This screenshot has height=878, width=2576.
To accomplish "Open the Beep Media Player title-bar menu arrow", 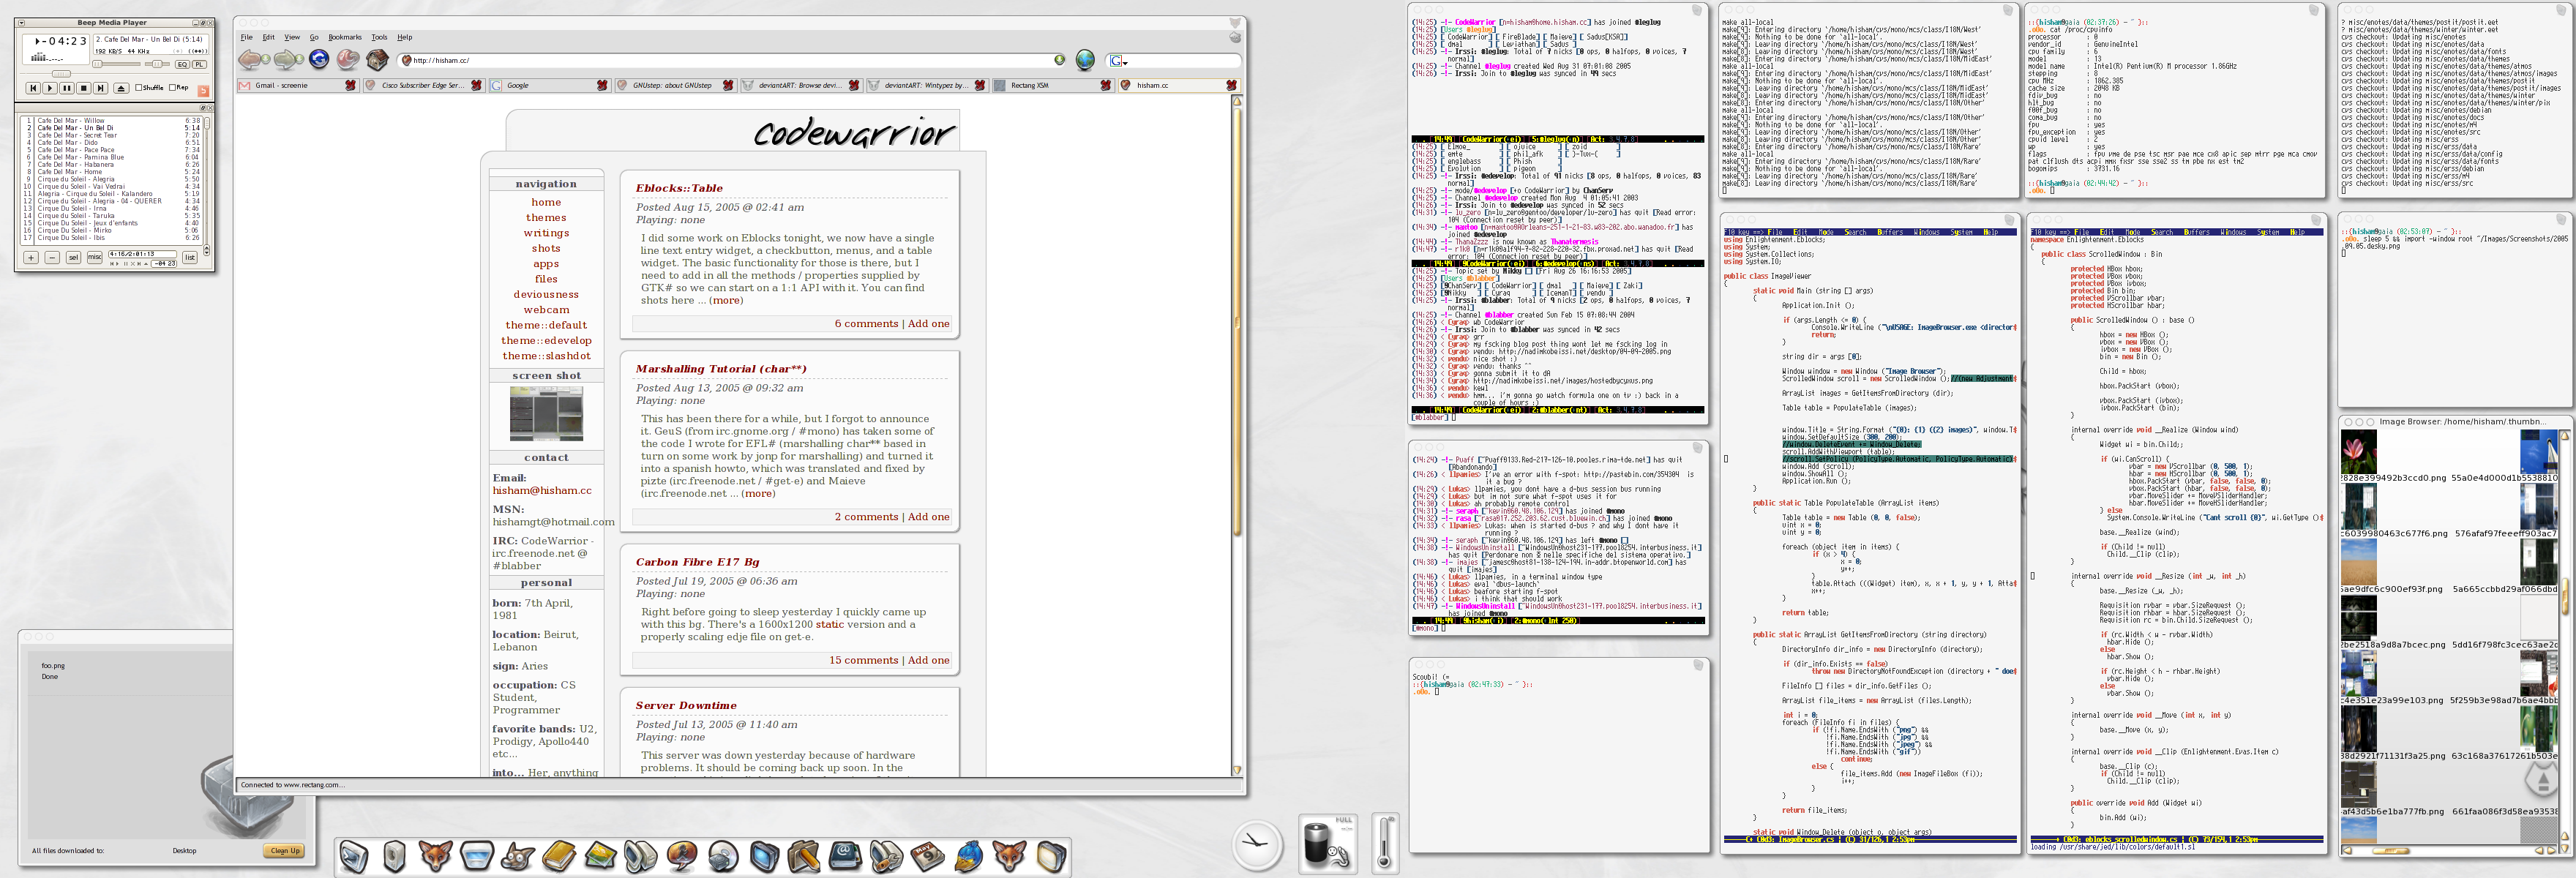I will coord(21,23).
